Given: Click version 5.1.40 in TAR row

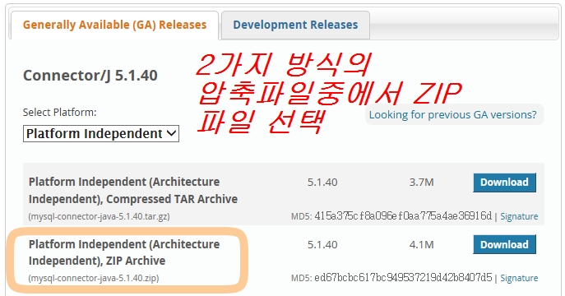Looking at the screenshot, I should pos(322,183).
